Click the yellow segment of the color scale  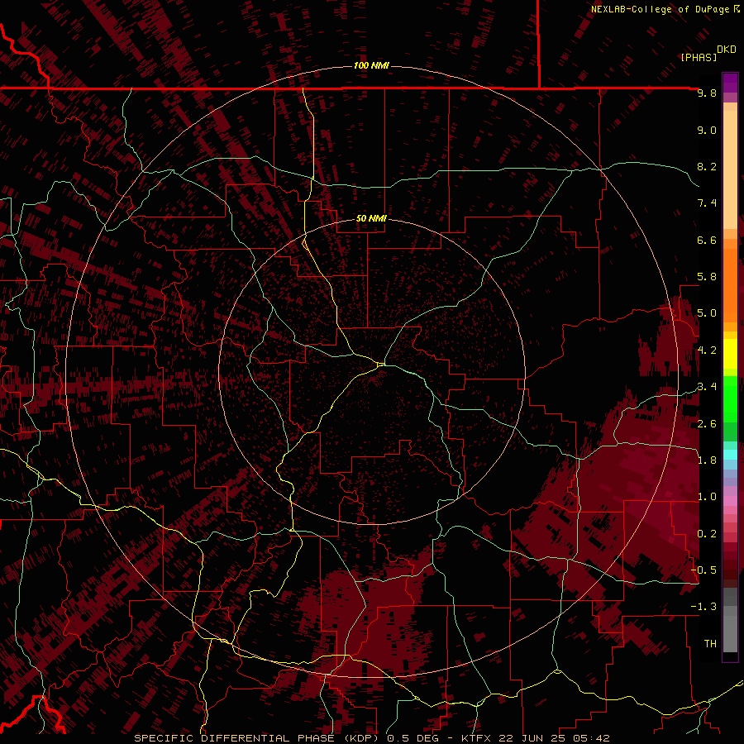[x=730, y=354]
